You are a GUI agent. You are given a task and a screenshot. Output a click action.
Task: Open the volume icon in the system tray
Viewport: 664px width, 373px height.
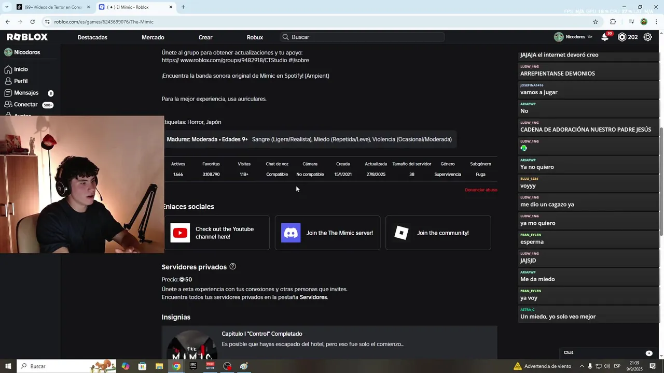(x=607, y=366)
